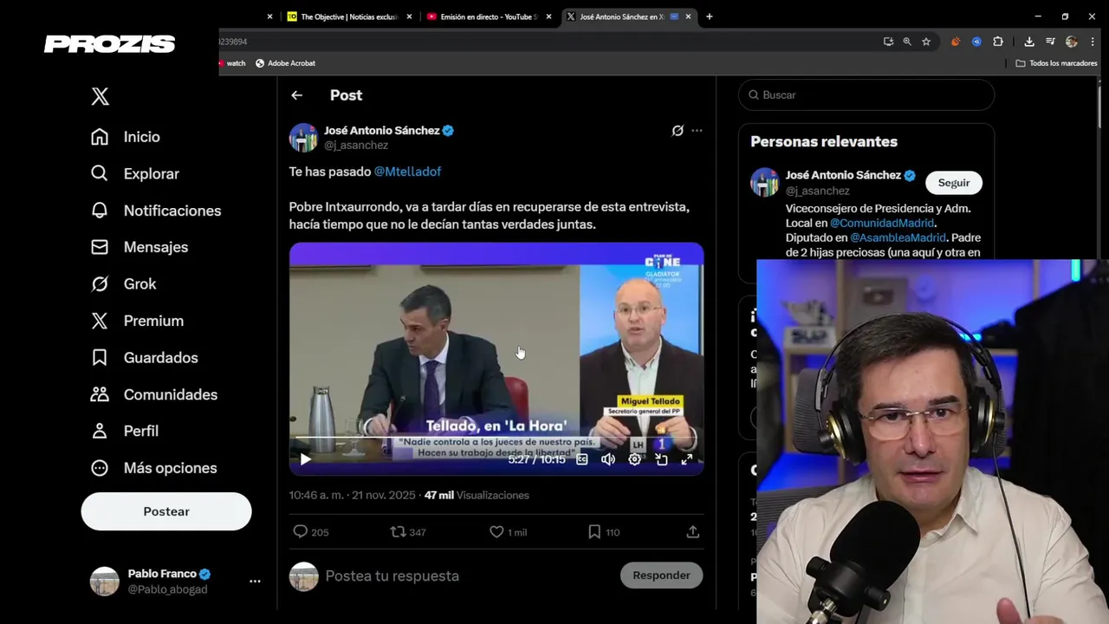Open a new browser tab

710,16
